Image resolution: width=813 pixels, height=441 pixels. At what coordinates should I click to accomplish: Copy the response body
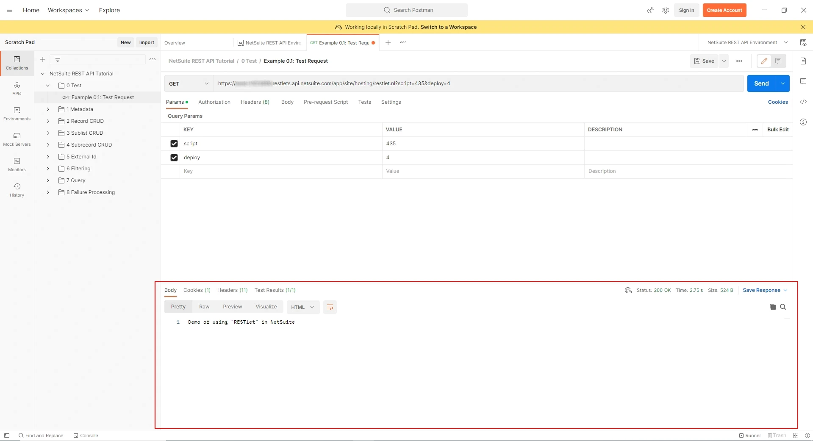coord(773,307)
